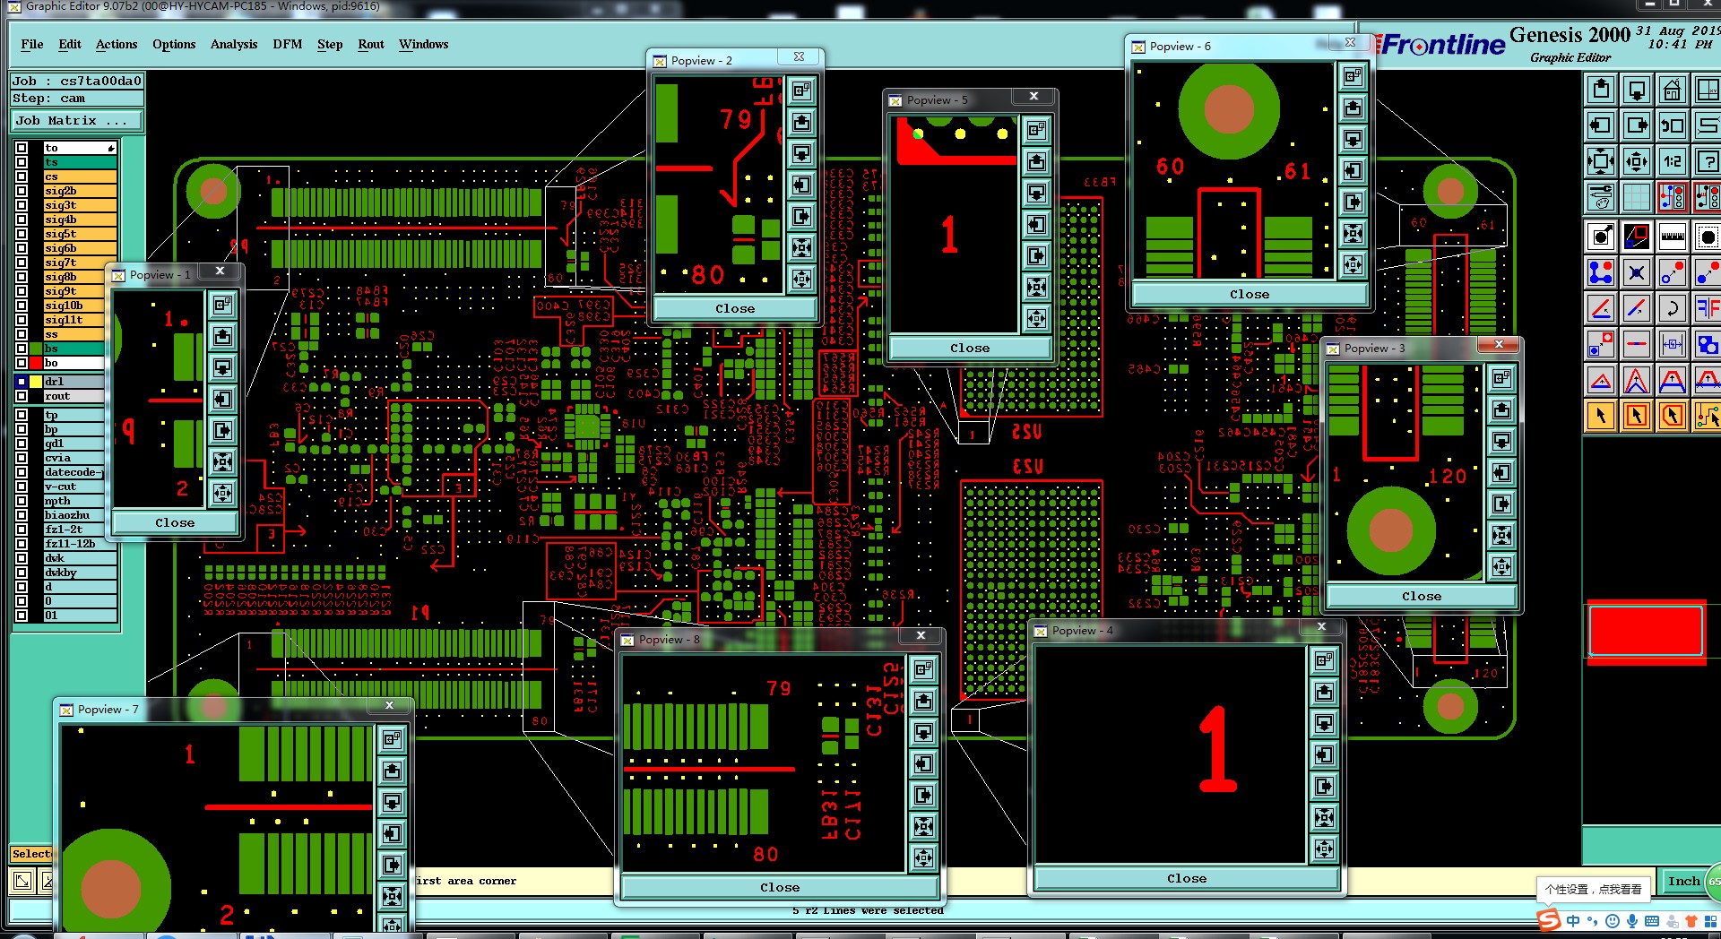Click the horizontal red-blue line segment icon
1721x939 pixels.
[x=1637, y=344]
